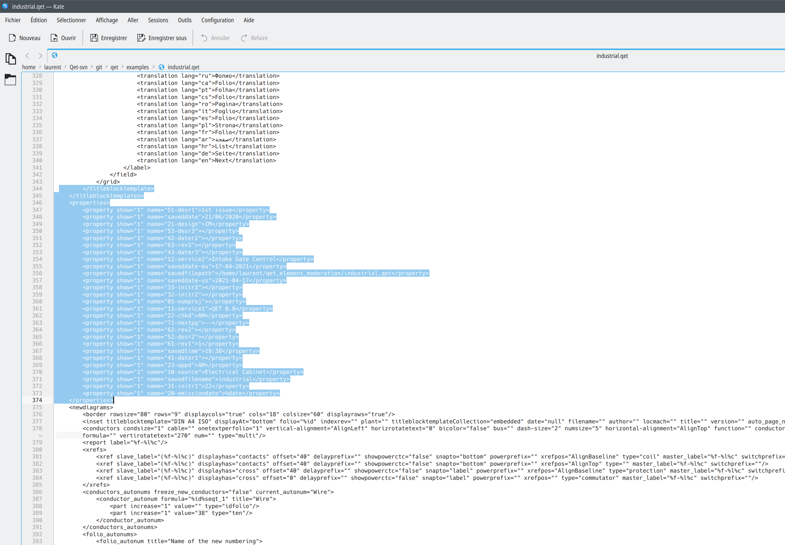Click the 20-emissiondate property line
785x545 pixels.
(x=181, y=393)
